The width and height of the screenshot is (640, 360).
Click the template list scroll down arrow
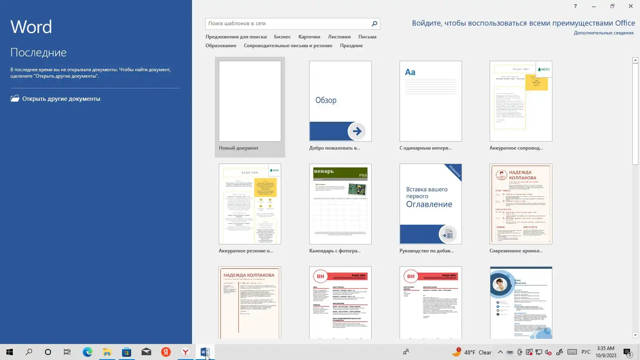(635, 335)
